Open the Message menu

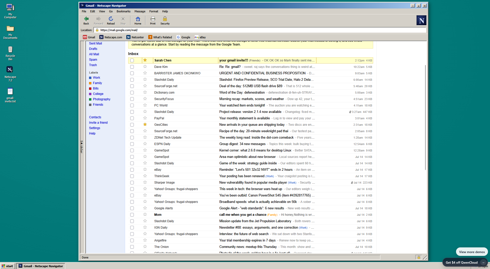140,11
